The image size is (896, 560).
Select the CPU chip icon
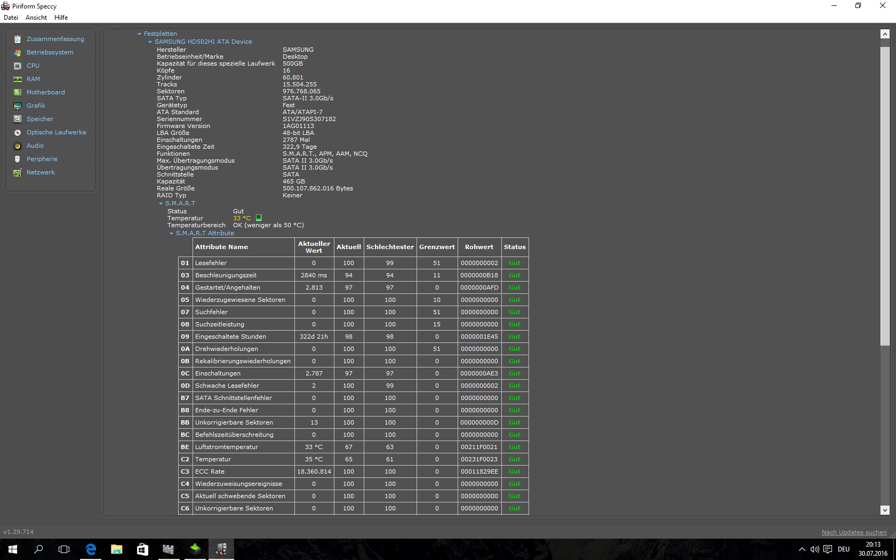click(x=18, y=66)
